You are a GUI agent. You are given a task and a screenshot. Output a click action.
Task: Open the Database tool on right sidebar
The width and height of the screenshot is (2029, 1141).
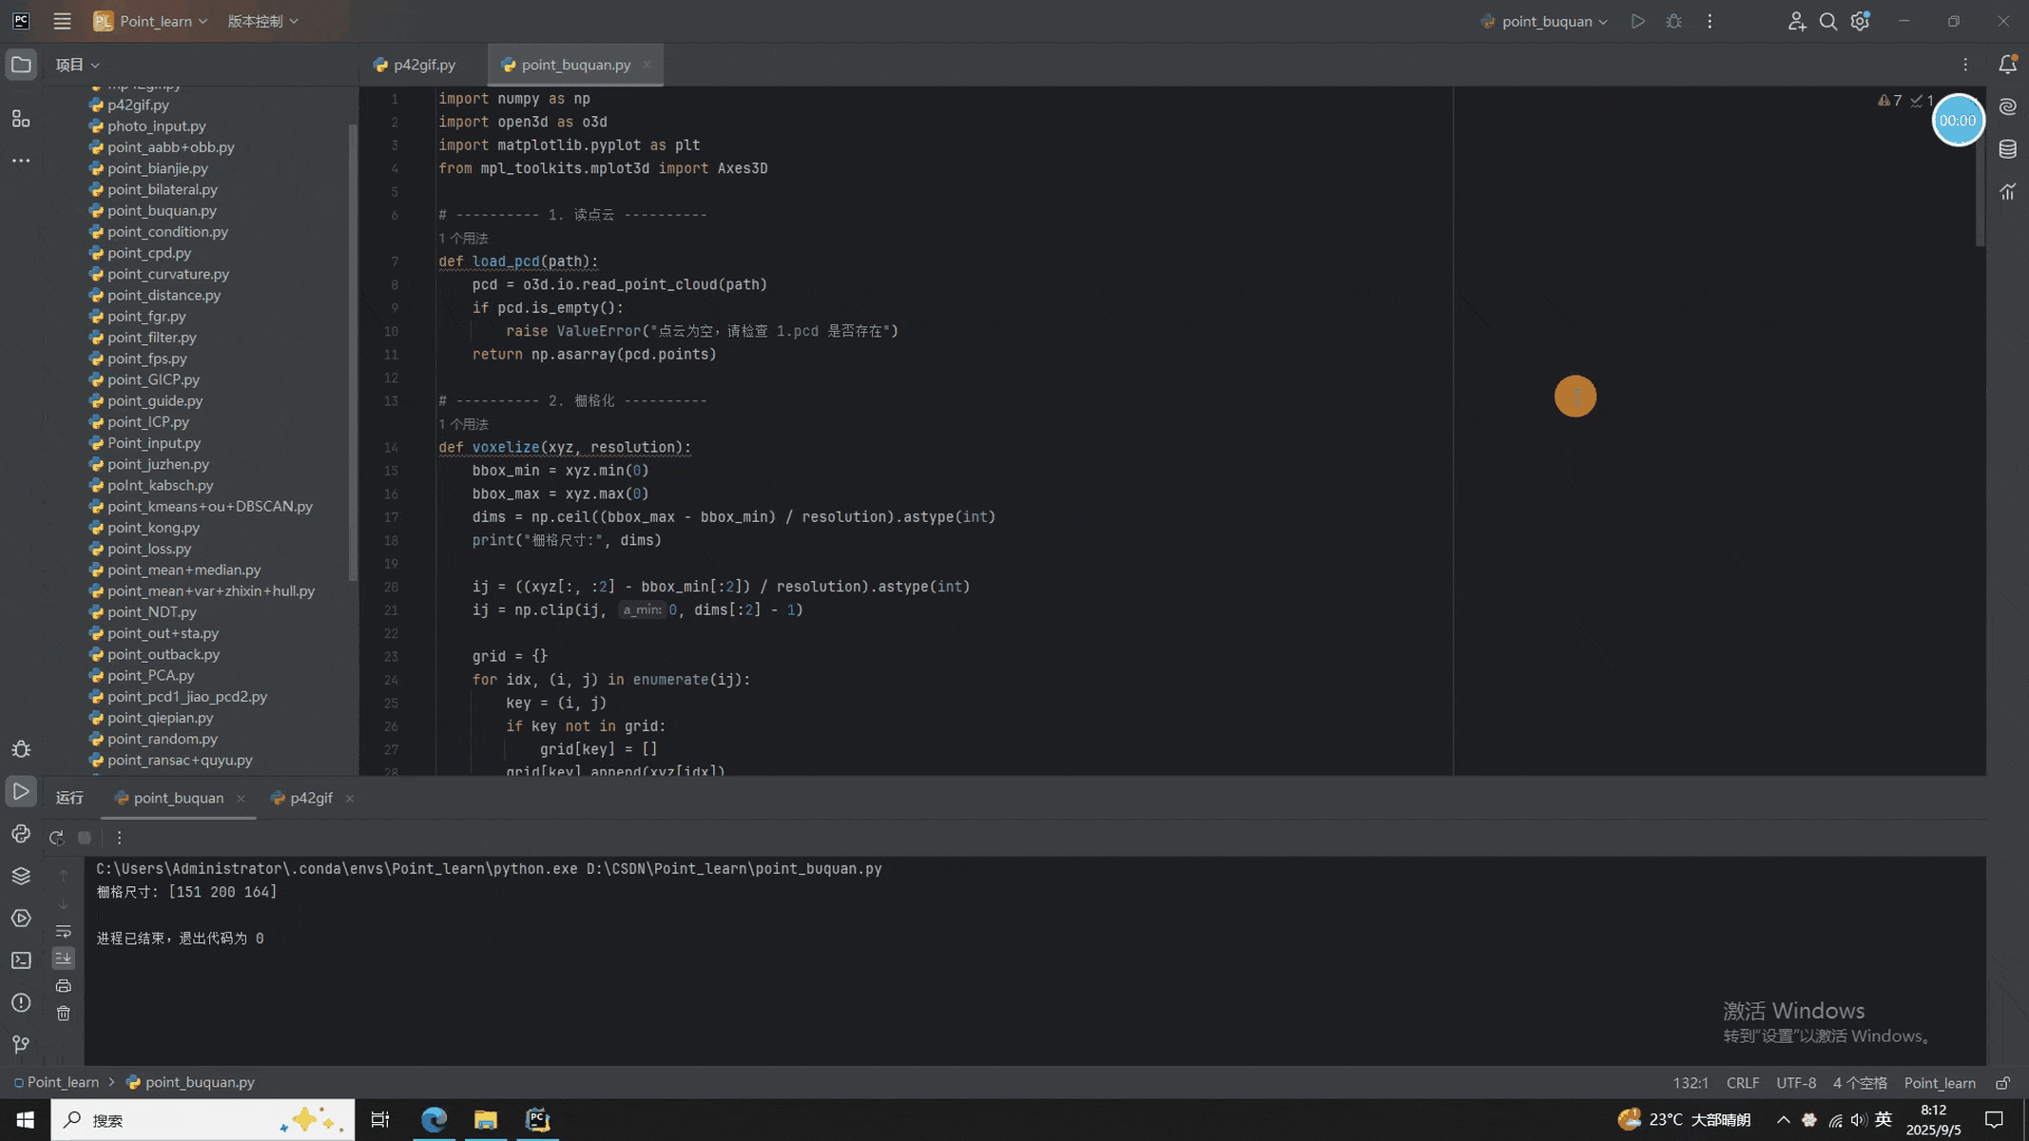pos(2007,149)
